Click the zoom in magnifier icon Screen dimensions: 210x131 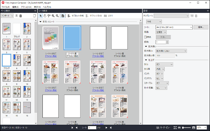point(53,16)
